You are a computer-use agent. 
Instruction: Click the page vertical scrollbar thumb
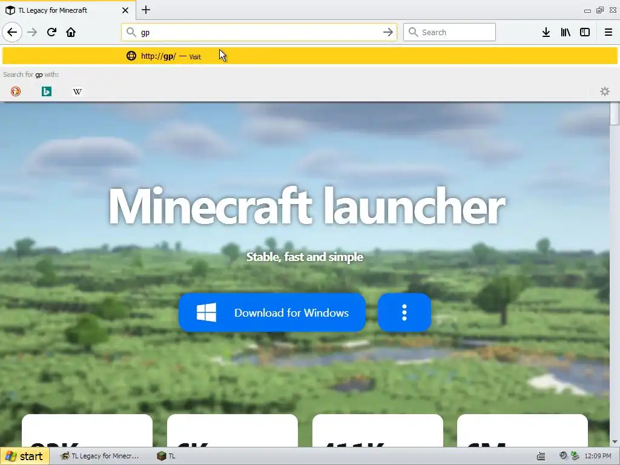click(615, 113)
